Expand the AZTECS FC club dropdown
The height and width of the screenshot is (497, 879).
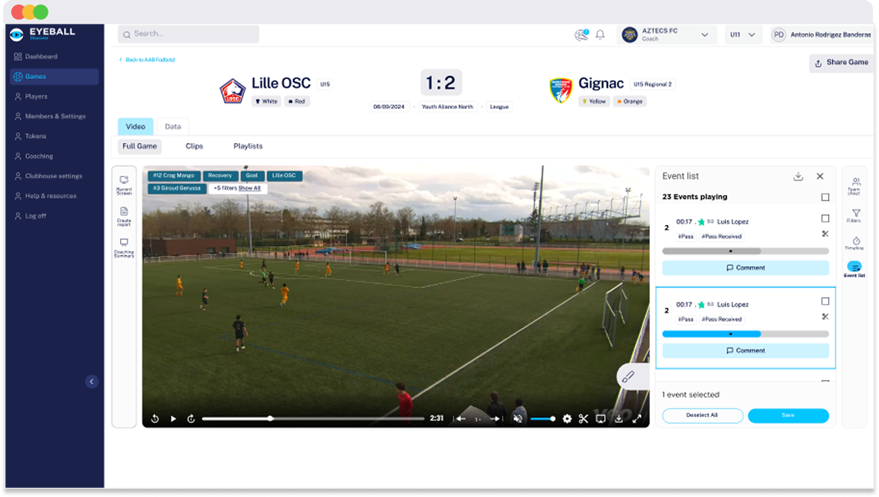click(704, 35)
